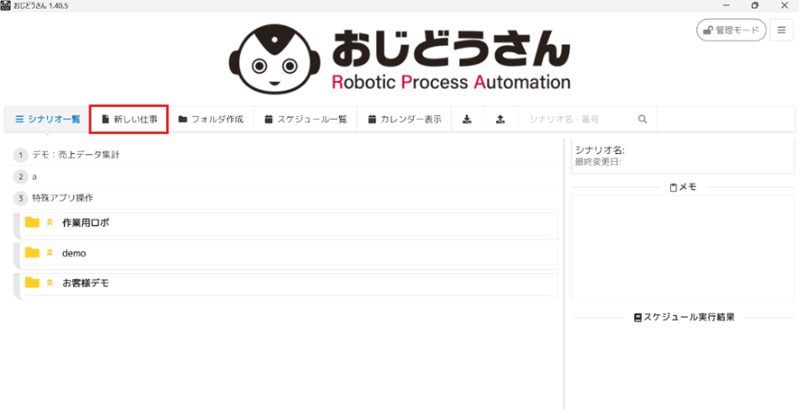Select the demo folder name
Screen dimensions: 799x415
[x=74, y=253]
